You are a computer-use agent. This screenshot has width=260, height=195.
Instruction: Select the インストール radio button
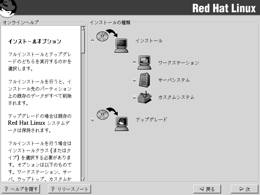coord(93,41)
